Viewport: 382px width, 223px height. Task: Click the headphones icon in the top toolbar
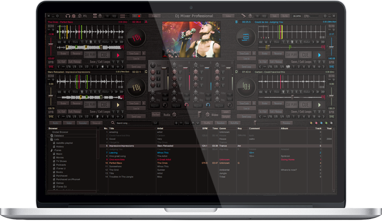point(68,16)
